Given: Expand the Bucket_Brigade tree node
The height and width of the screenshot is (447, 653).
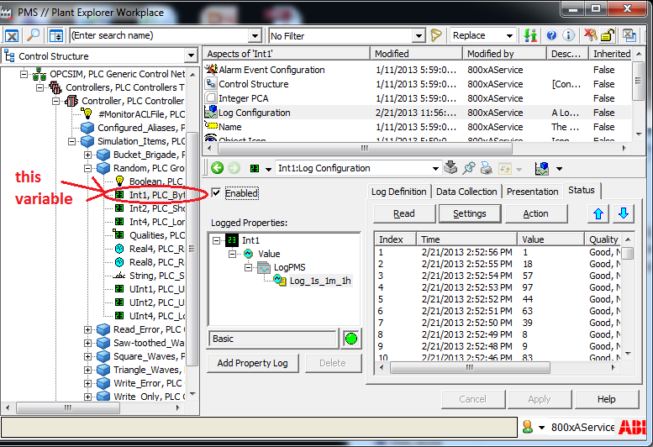Looking at the screenshot, I should pyautogui.click(x=87, y=155).
